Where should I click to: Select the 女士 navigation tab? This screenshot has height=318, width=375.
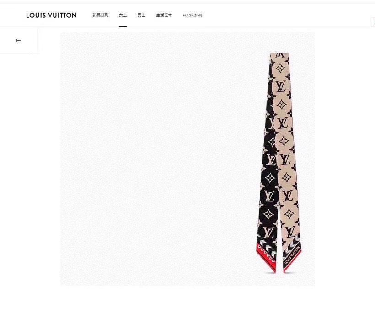click(x=123, y=15)
